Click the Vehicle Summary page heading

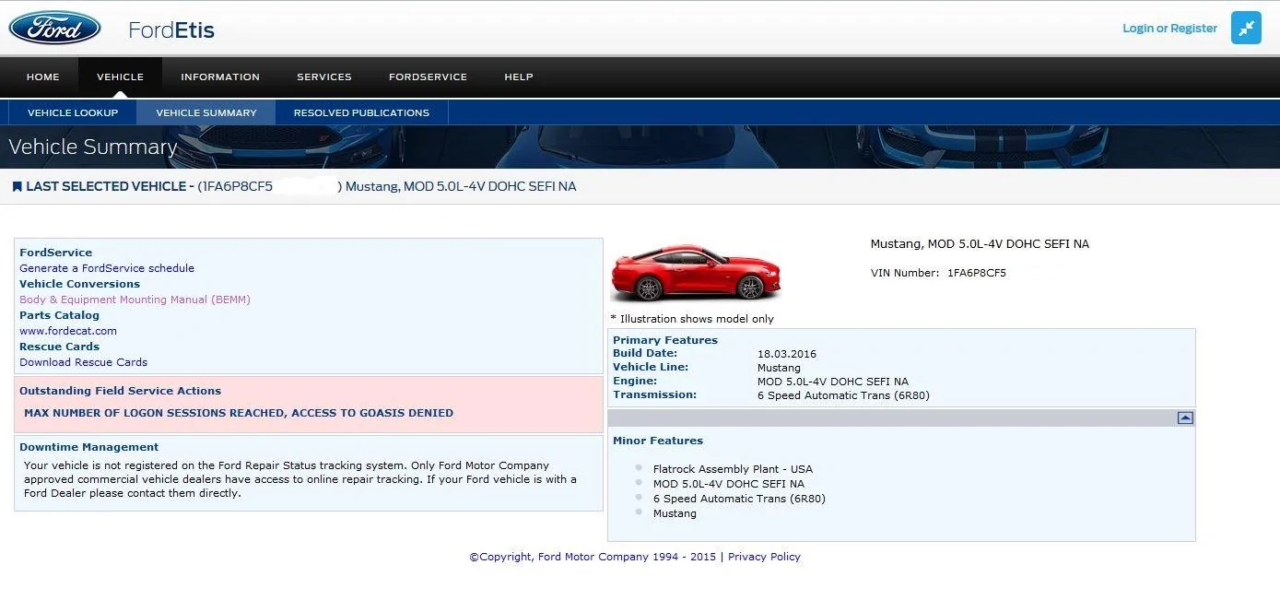pos(92,147)
